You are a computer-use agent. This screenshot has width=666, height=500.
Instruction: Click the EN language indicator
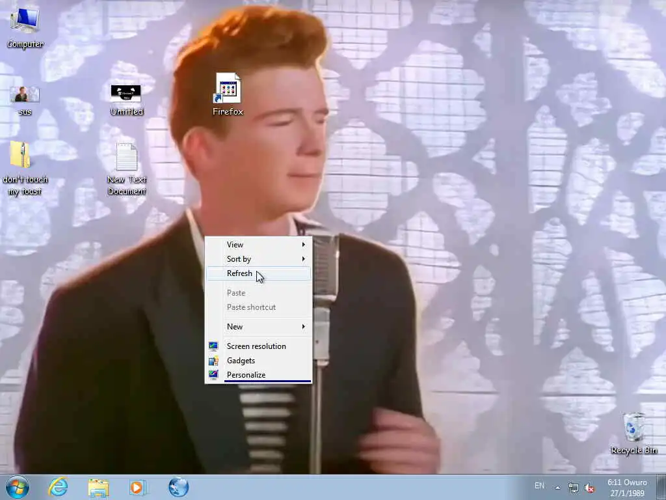click(539, 485)
